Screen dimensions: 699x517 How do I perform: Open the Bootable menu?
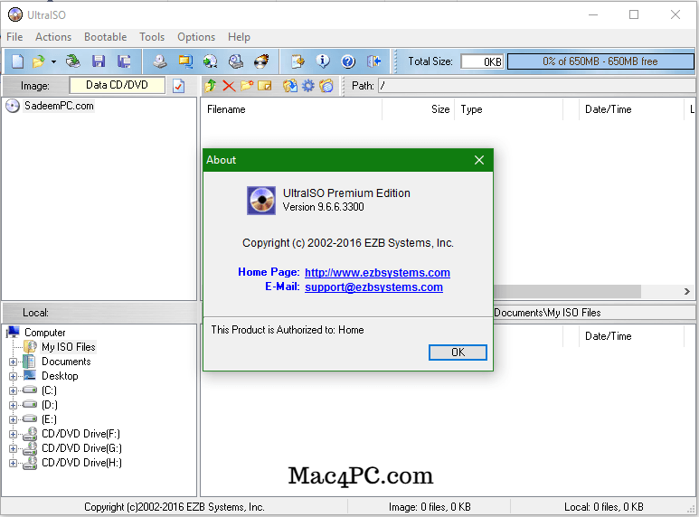click(x=106, y=37)
